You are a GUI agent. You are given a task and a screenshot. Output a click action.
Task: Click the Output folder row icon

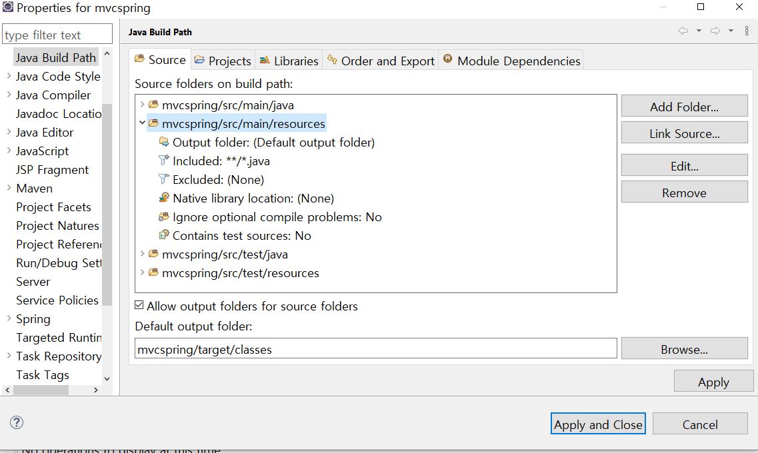[x=164, y=141]
